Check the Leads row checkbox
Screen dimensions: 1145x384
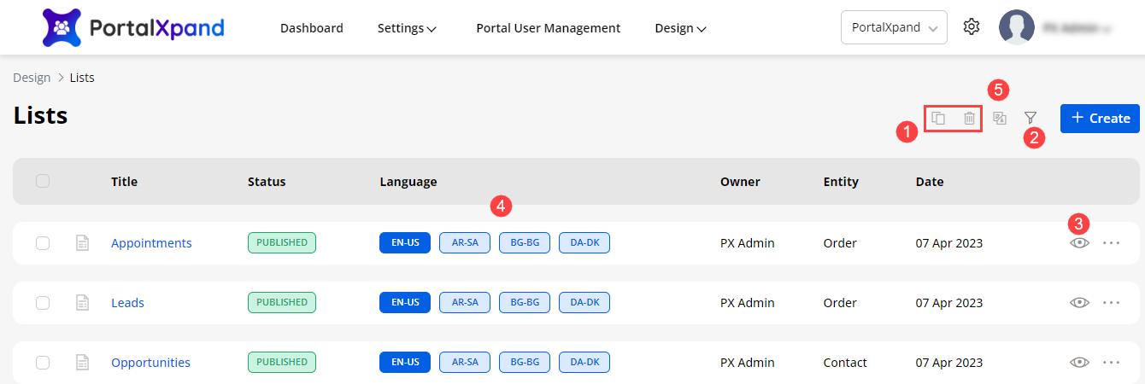pos(43,303)
